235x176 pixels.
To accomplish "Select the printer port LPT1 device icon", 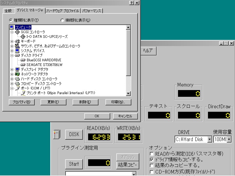I will [23, 93].
